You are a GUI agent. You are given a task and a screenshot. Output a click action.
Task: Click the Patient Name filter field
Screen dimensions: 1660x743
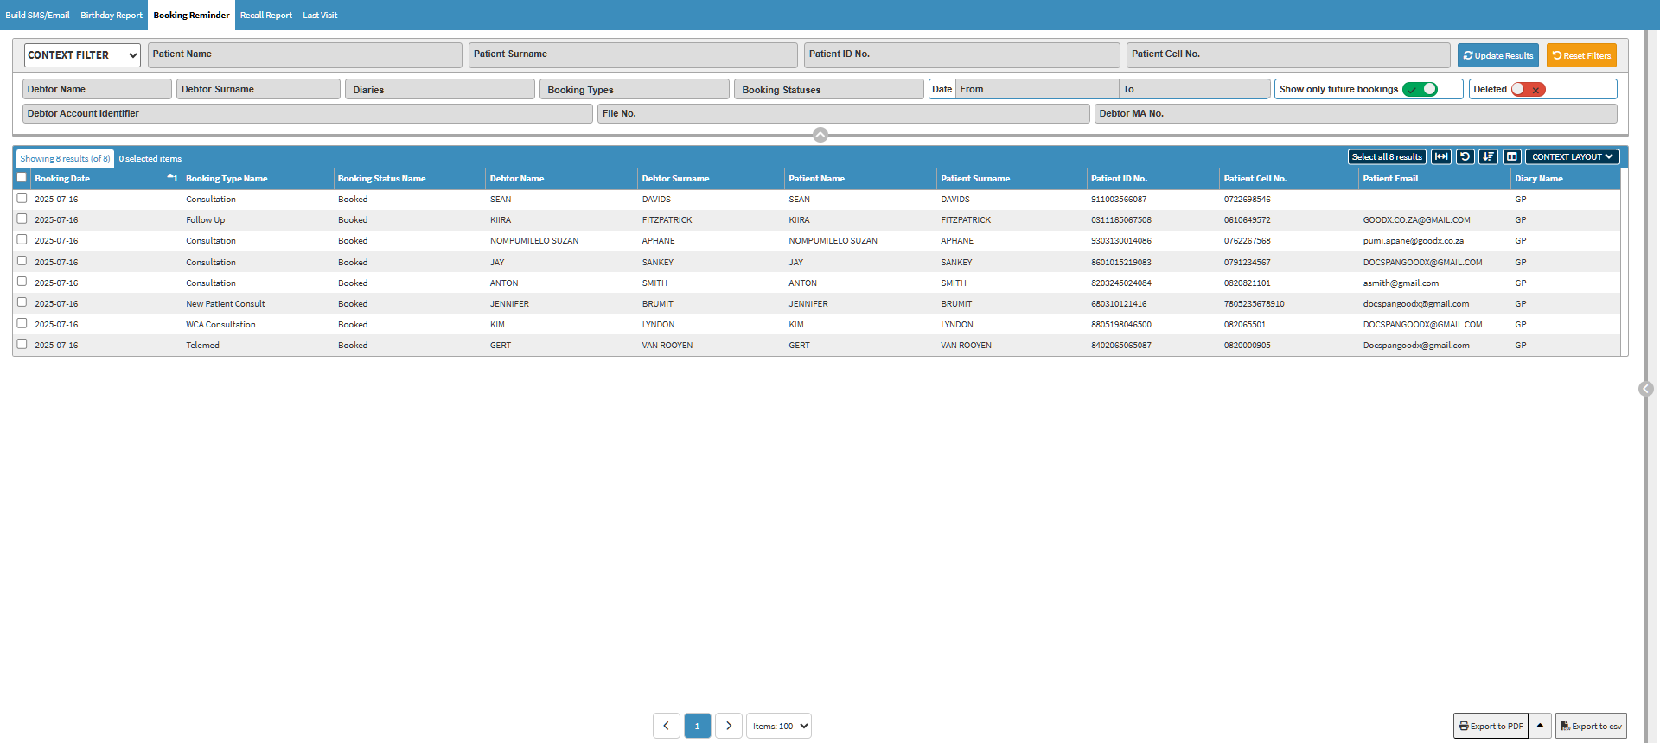(304, 55)
